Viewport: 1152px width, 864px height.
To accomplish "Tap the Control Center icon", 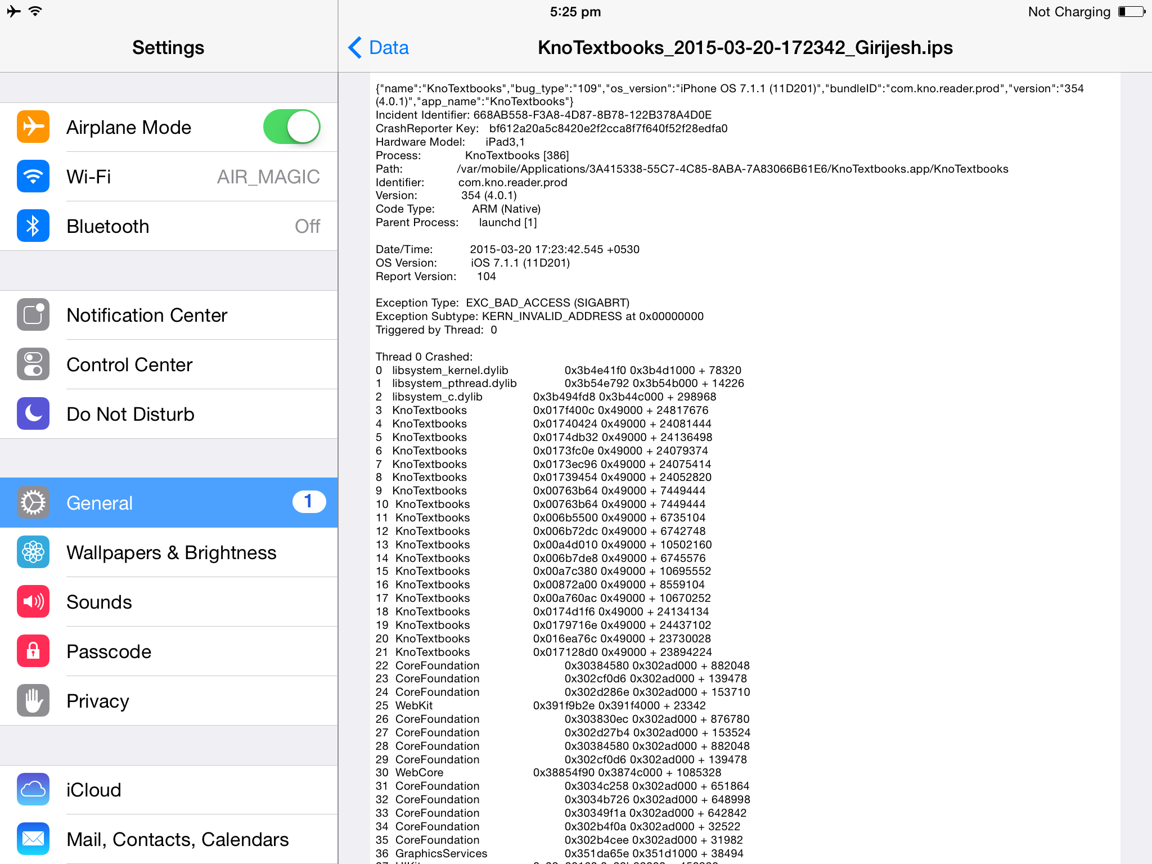I will point(33,364).
